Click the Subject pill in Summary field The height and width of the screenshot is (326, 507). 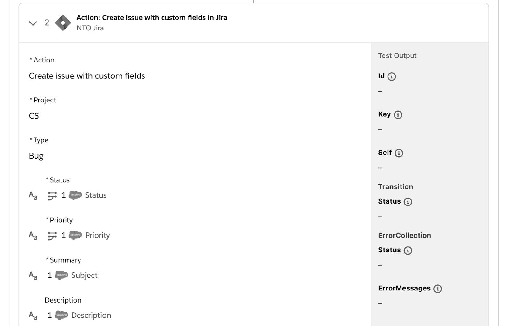click(84, 275)
